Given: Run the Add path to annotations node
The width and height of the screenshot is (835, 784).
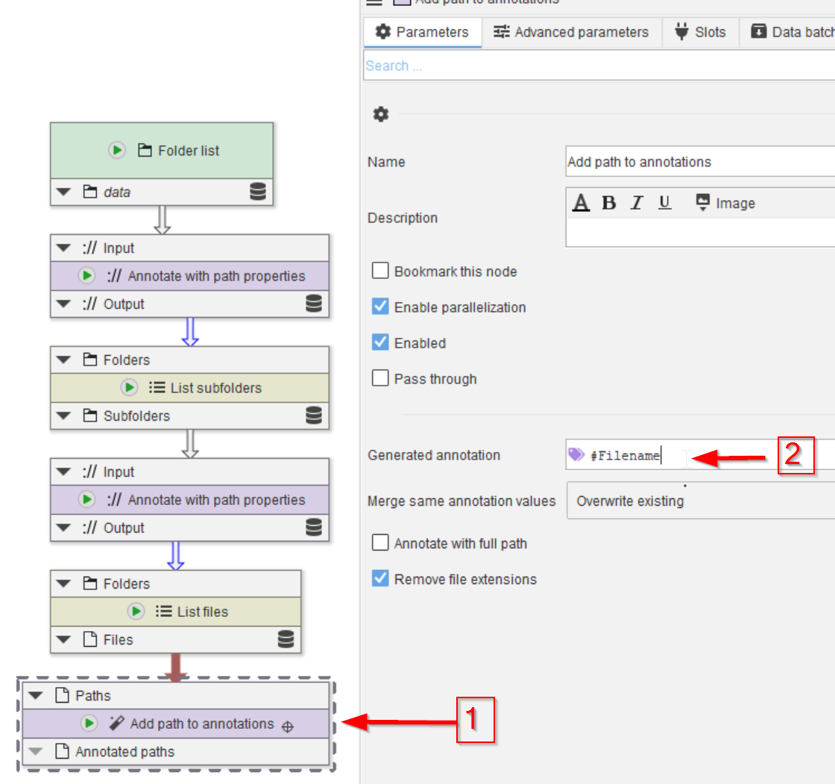Looking at the screenshot, I should coord(89,724).
